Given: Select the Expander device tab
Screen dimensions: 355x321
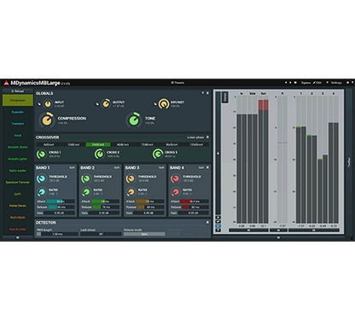Looking at the screenshot, I should point(18,112).
